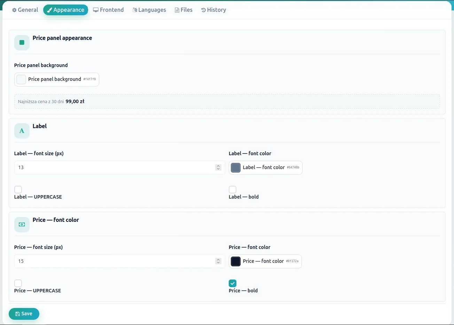454x325 pixels.
Task: Click the gear icon on General tab
Action: pyautogui.click(x=14, y=10)
